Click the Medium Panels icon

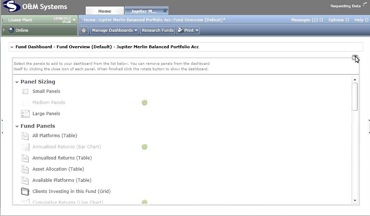[25, 103]
